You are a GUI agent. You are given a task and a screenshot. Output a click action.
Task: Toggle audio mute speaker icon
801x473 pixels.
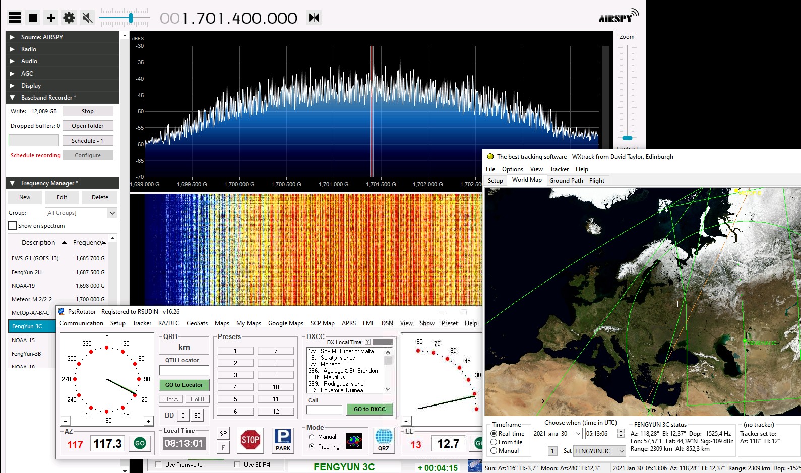coord(87,18)
